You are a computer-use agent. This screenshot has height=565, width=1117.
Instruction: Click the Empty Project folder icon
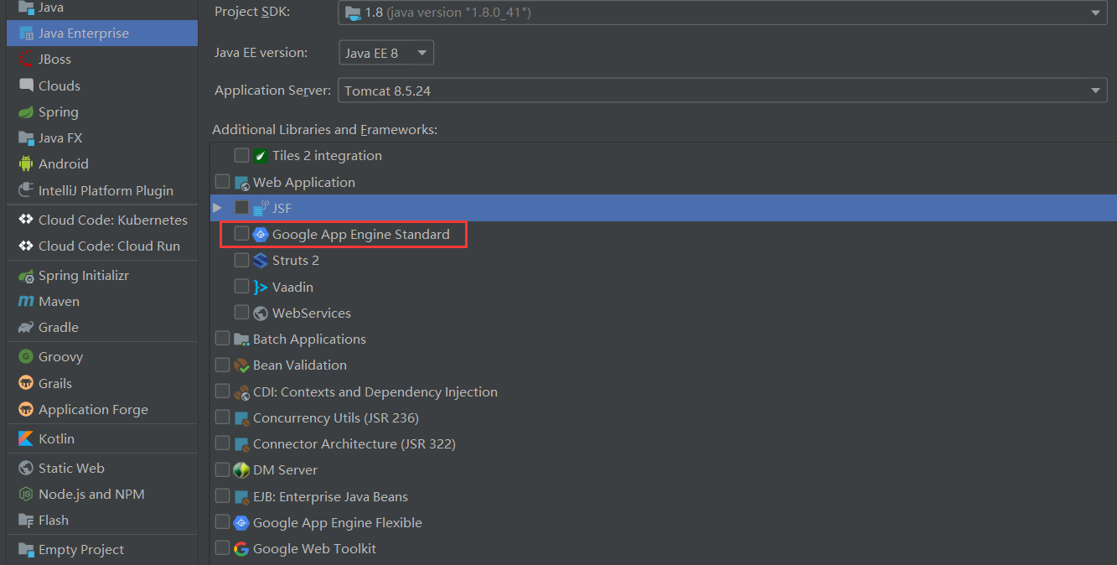point(26,550)
